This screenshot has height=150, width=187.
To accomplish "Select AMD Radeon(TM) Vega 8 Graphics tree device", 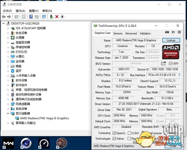I will 45,118.
